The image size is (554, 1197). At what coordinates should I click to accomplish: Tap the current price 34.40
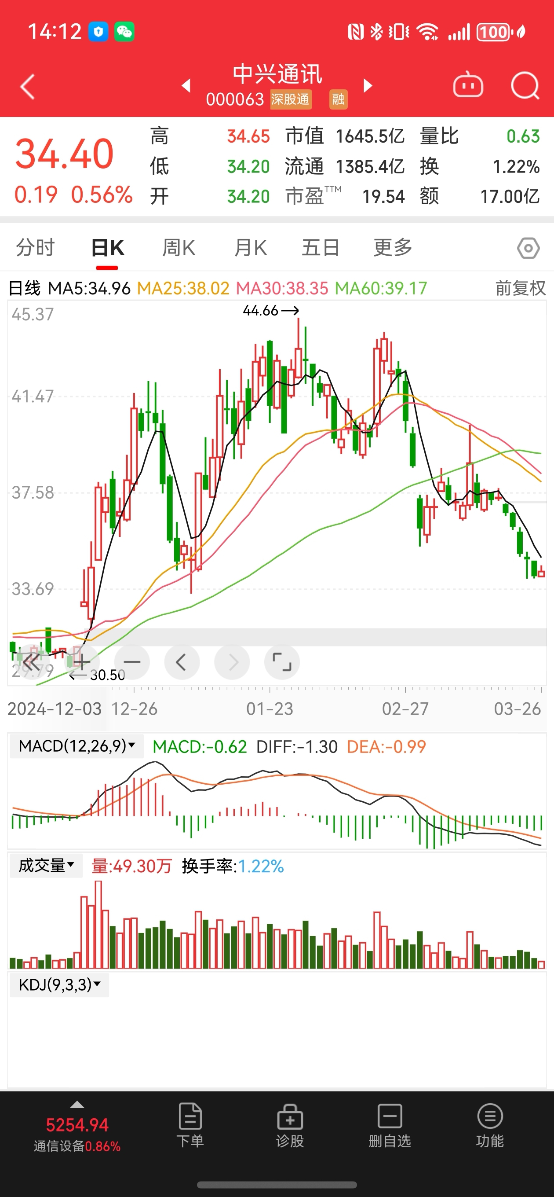tap(64, 154)
